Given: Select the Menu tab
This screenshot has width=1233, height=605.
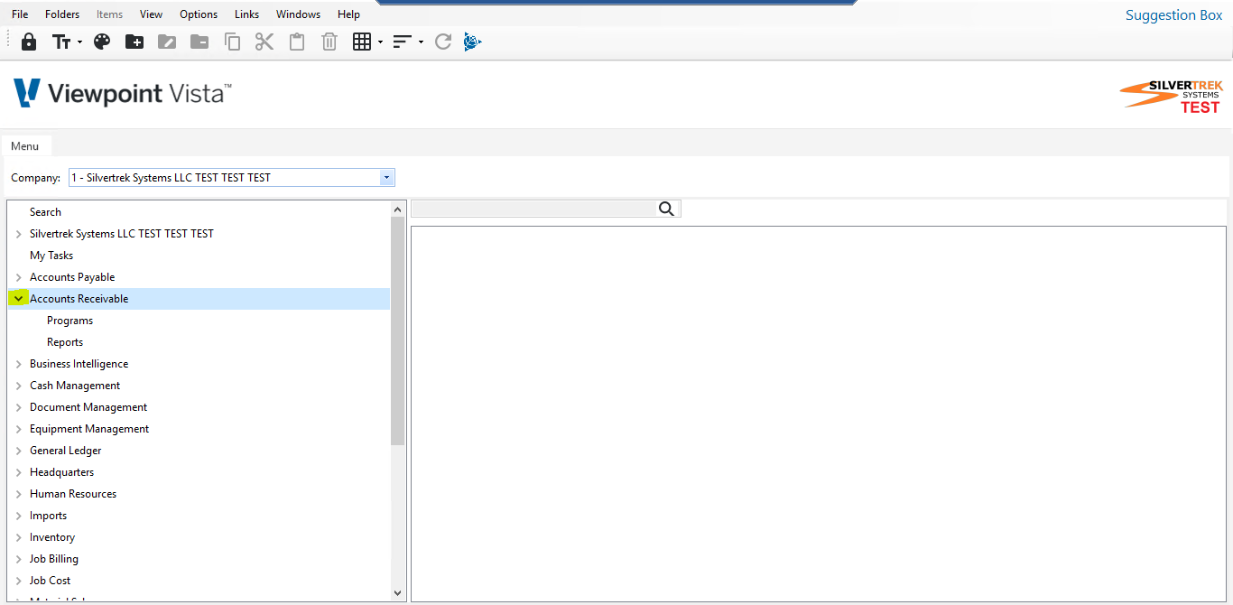Looking at the screenshot, I should point(25,146).
